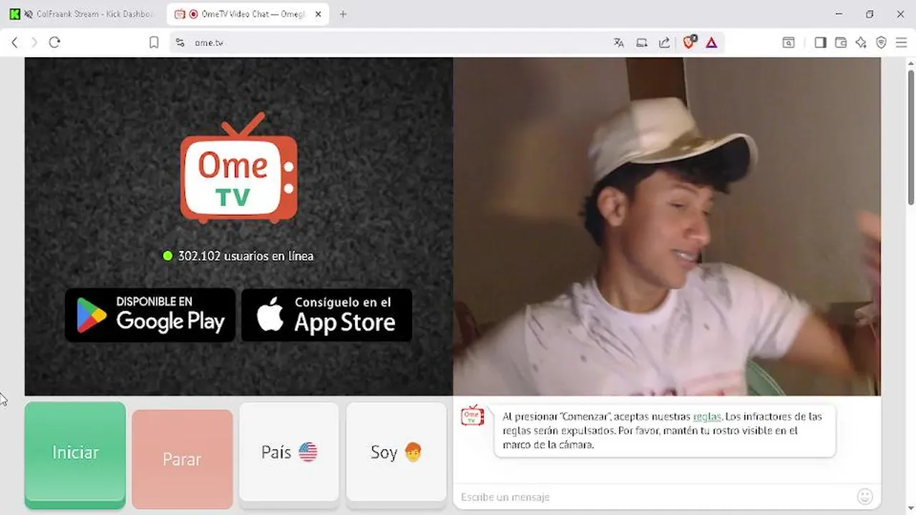916x515 pixels.
Task: Click the screen cast icon in address bar
Action: pos(642,42)
